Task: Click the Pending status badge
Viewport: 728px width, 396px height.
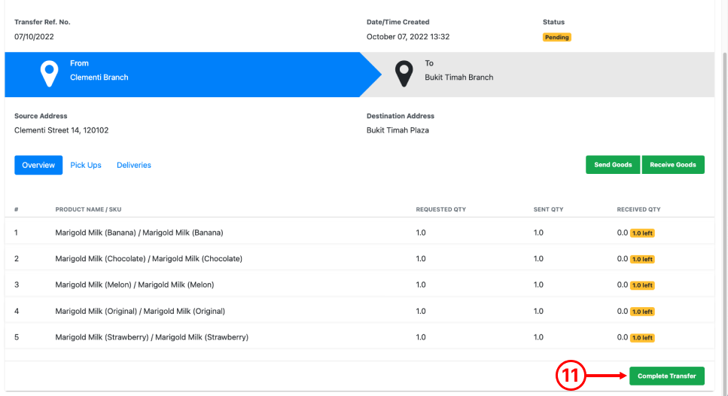Action: 556,37
